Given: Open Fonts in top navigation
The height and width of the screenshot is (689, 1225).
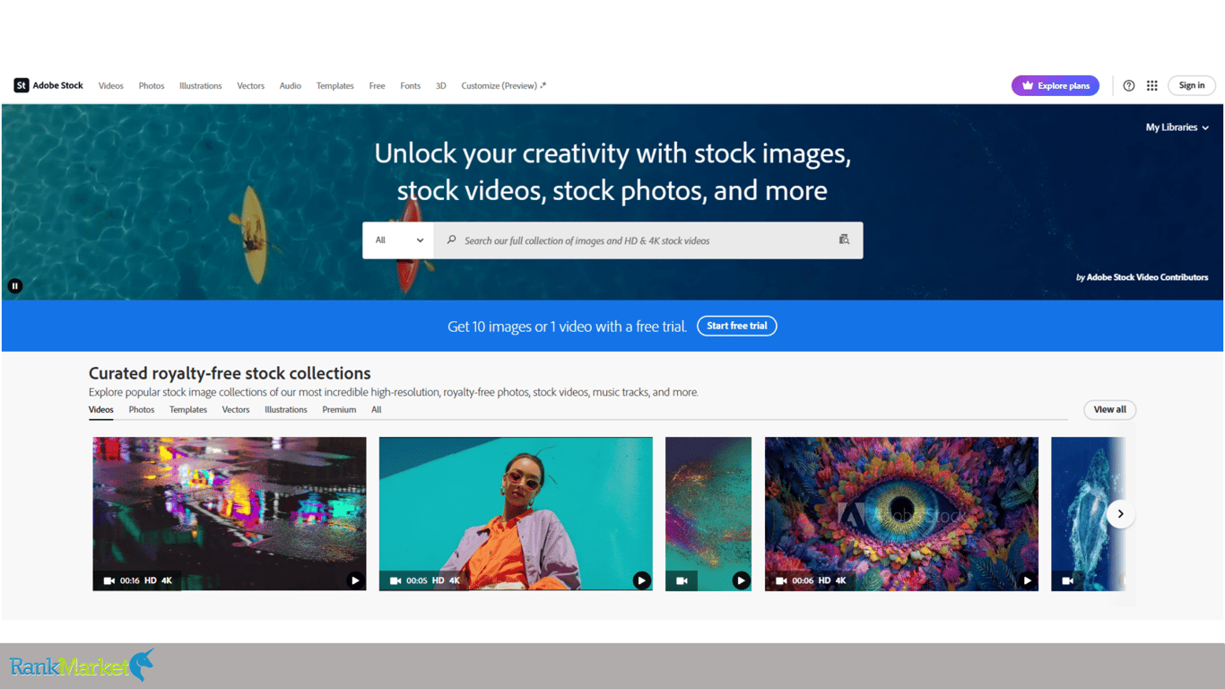Looking at the screenshot, I should coord(411,86).
